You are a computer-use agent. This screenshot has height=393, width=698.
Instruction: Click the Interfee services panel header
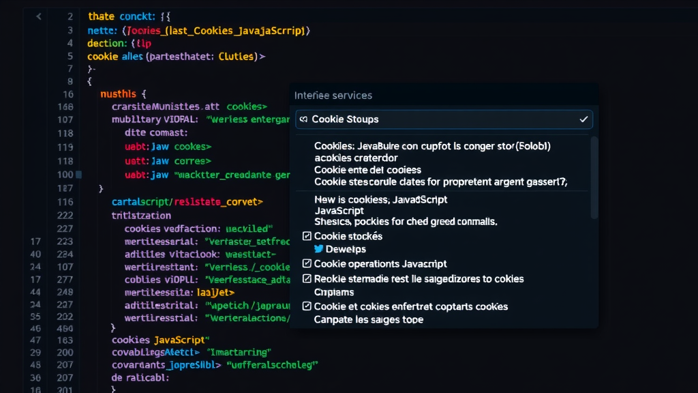click(332, 95)
